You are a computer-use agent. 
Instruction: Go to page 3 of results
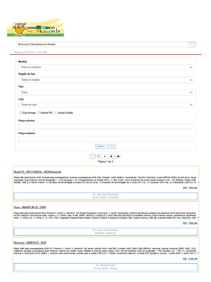coord(105,156)
